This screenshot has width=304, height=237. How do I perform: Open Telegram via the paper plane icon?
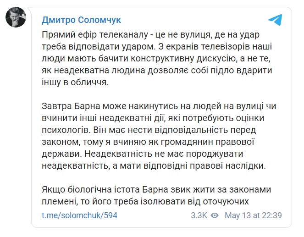click(x=275, y=20)
